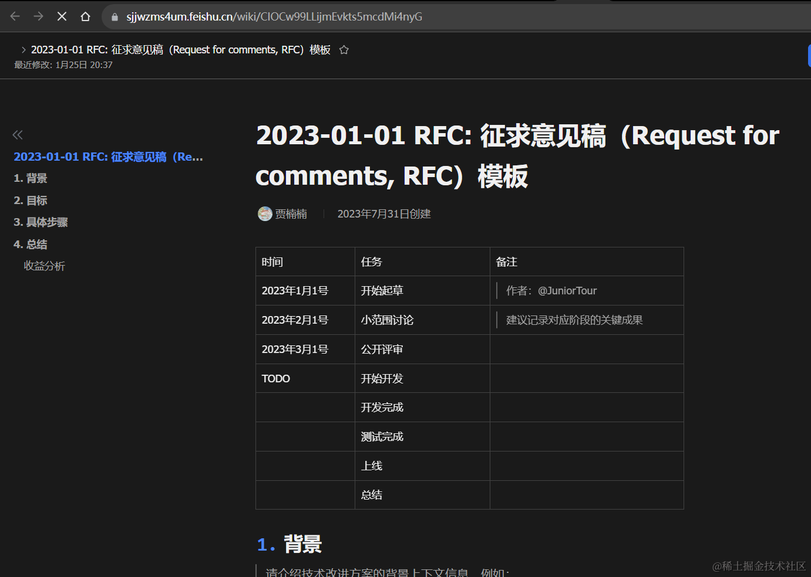Jump to section 1. 背景 in outline
The width and height of the screenshot is (811, 577).
click(31, 178)
